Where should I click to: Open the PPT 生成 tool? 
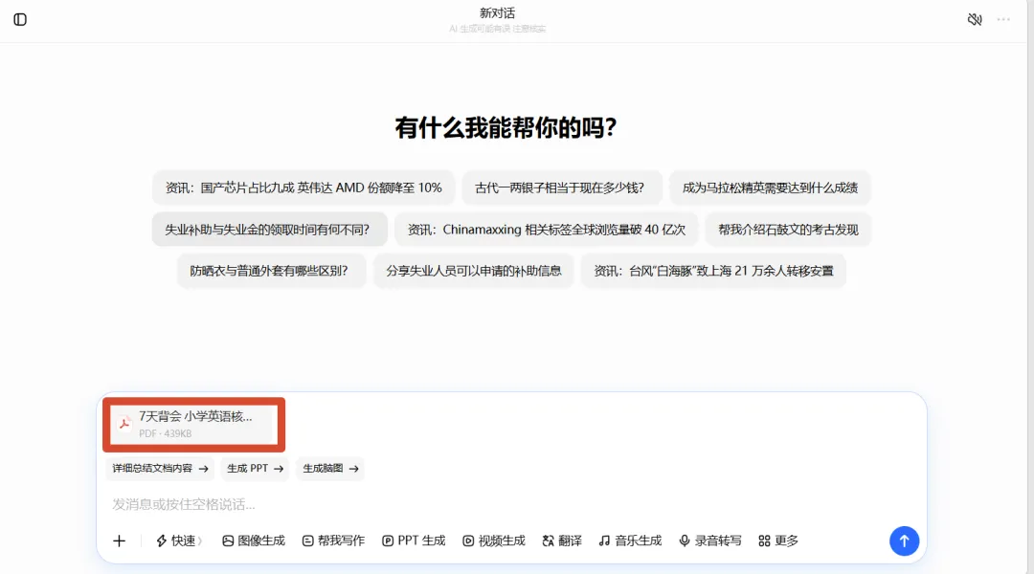point(414,541)
